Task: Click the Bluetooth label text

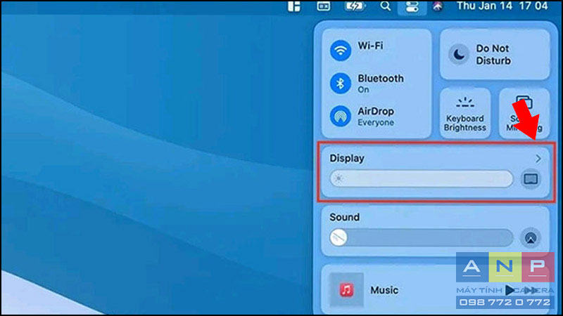Action: [381, 78]
